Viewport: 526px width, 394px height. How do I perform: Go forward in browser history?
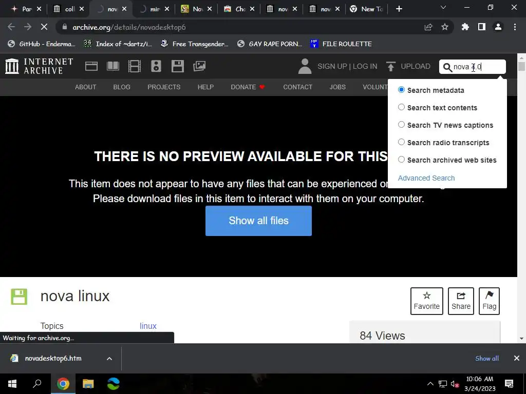tap(28, 27)
